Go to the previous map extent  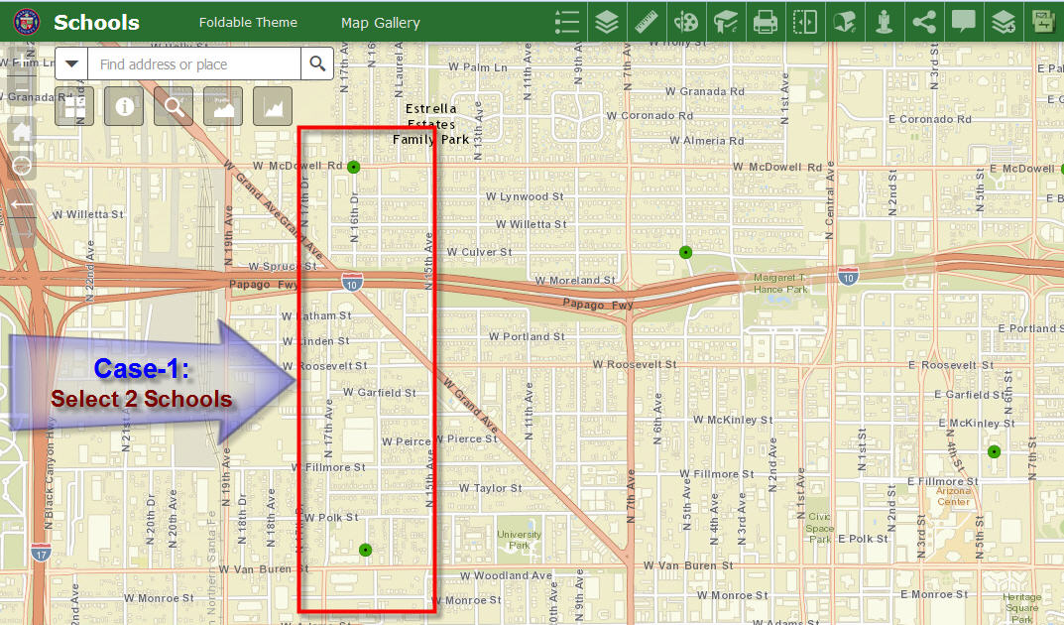(x=22, y=203)
